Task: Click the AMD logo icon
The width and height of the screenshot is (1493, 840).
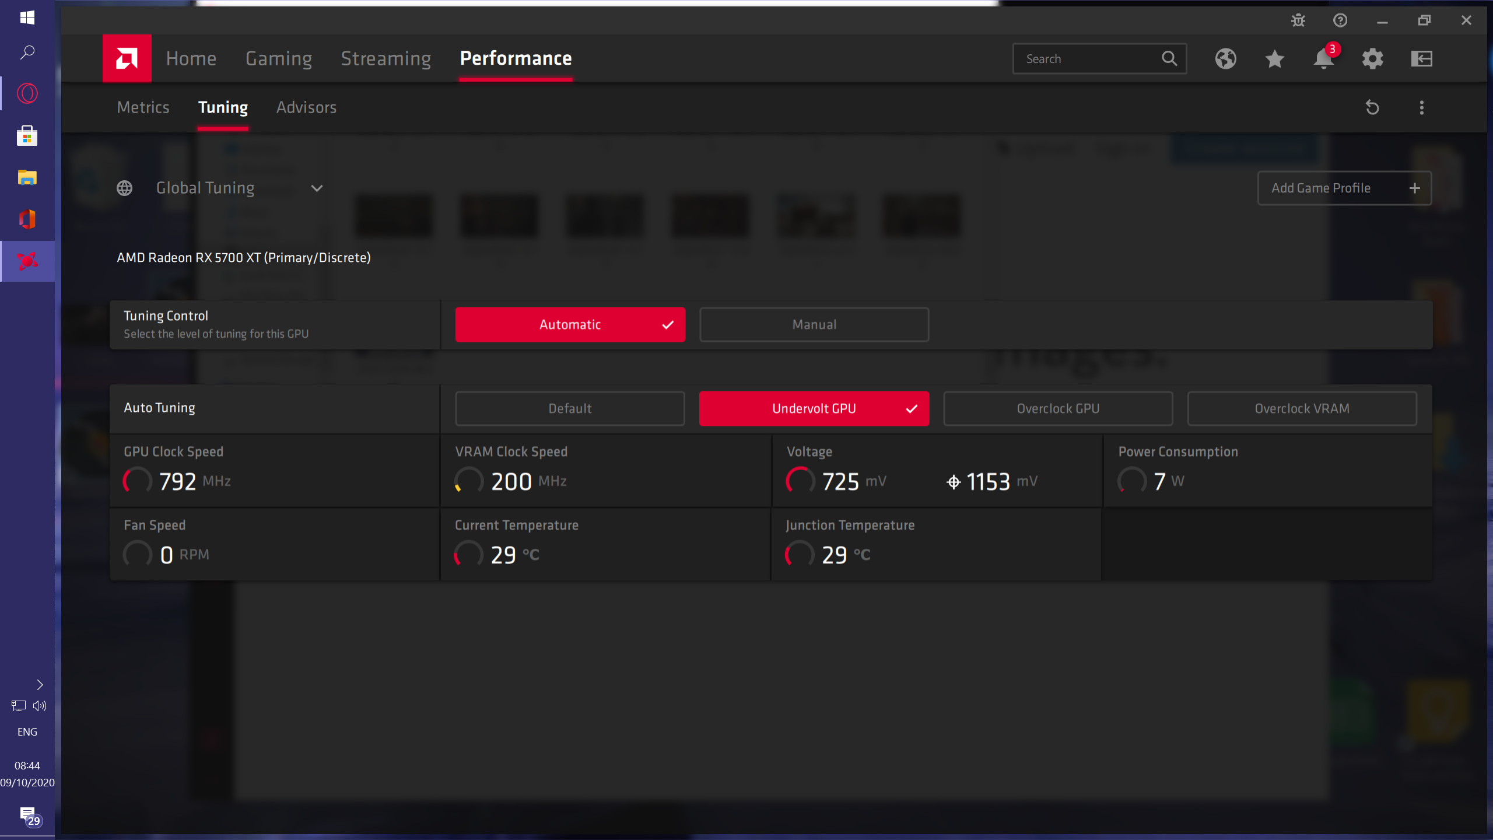Action: click(x=127, y=58)
